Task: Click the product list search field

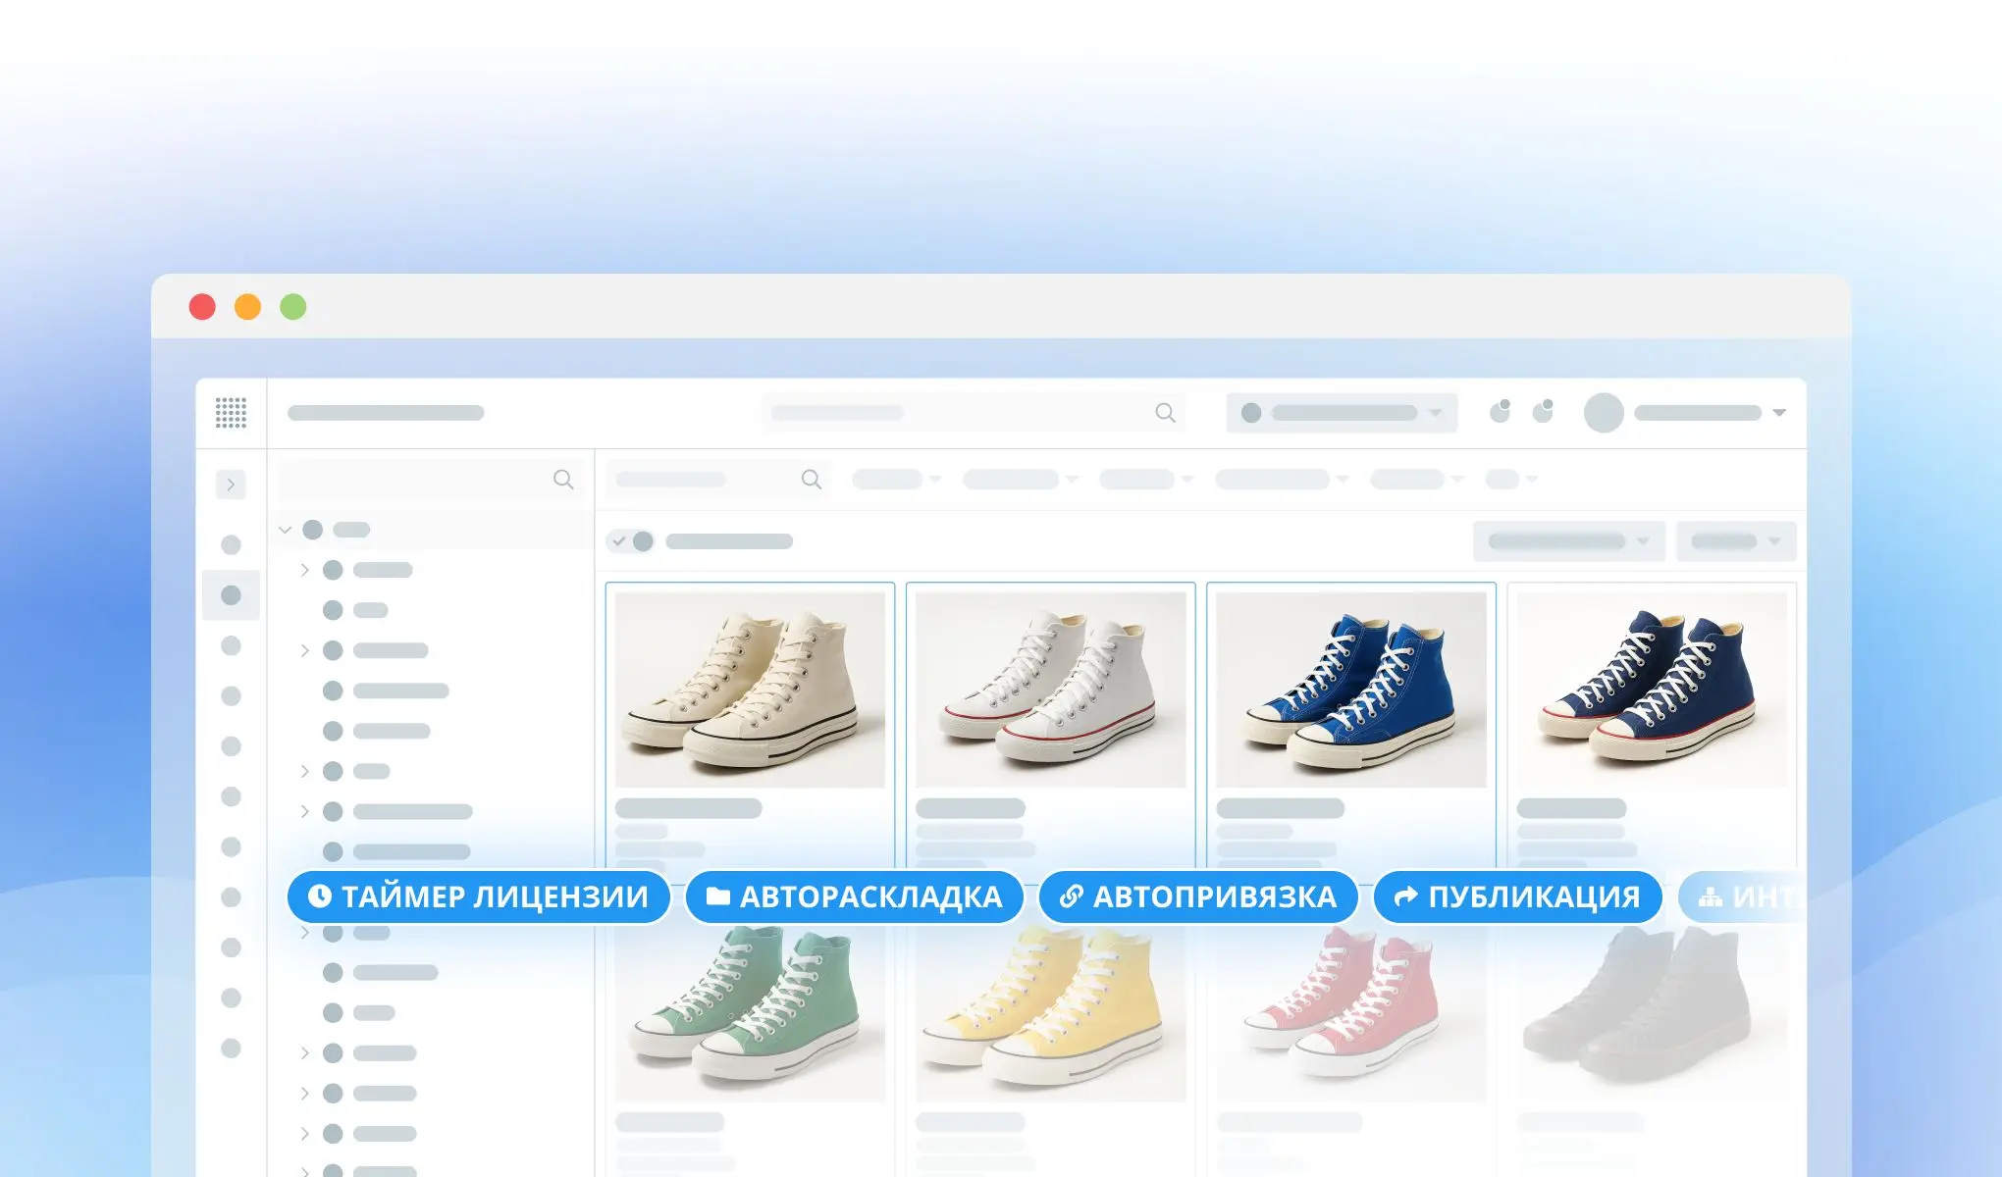Action: (x=718, y=480)
